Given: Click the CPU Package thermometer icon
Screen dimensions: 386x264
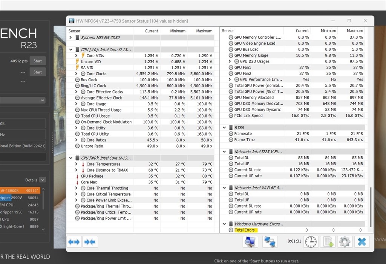Looking at the screenshot, I should point(77,176).
